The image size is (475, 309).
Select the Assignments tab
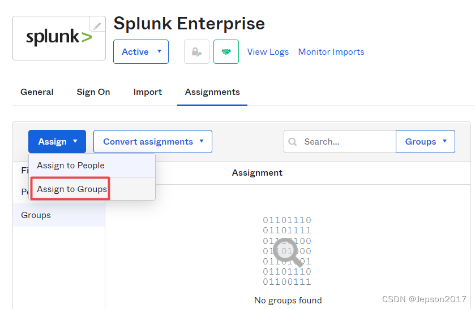(x=212, y=92)
